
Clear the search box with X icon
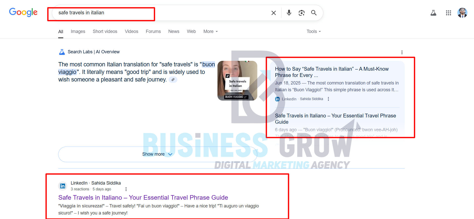pyautogui.click(x=273, y=13)
